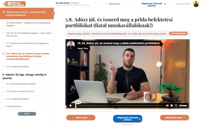Viewport: 201px width, 127px height.
Task: Mute the video volume icon
Action: 167,105
